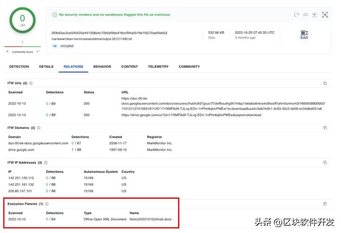Click the green malicious-status check icon

54,15
